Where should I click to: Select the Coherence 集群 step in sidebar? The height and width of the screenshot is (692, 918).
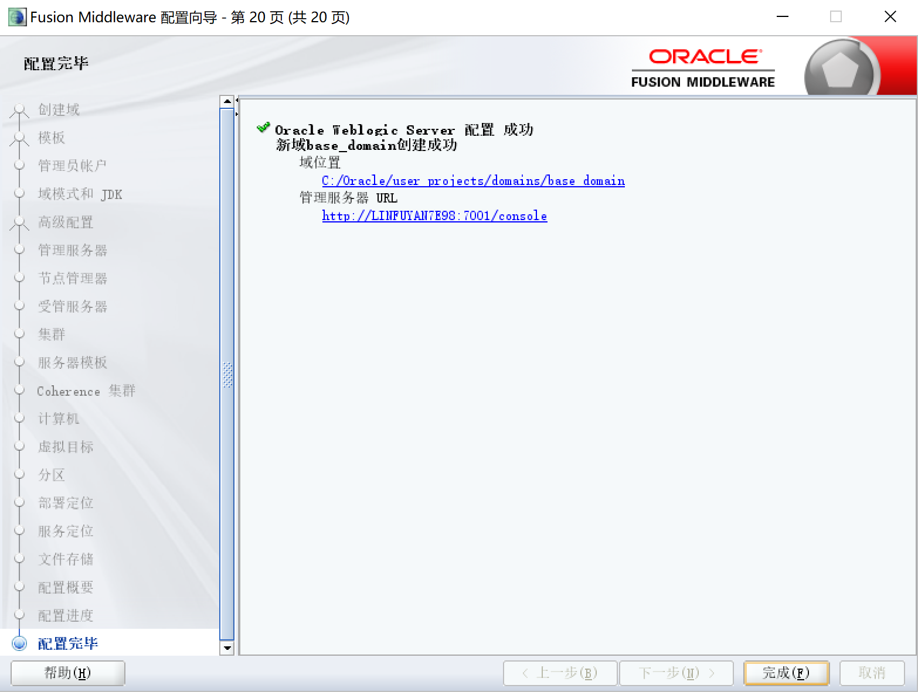(x=85, y=391)
